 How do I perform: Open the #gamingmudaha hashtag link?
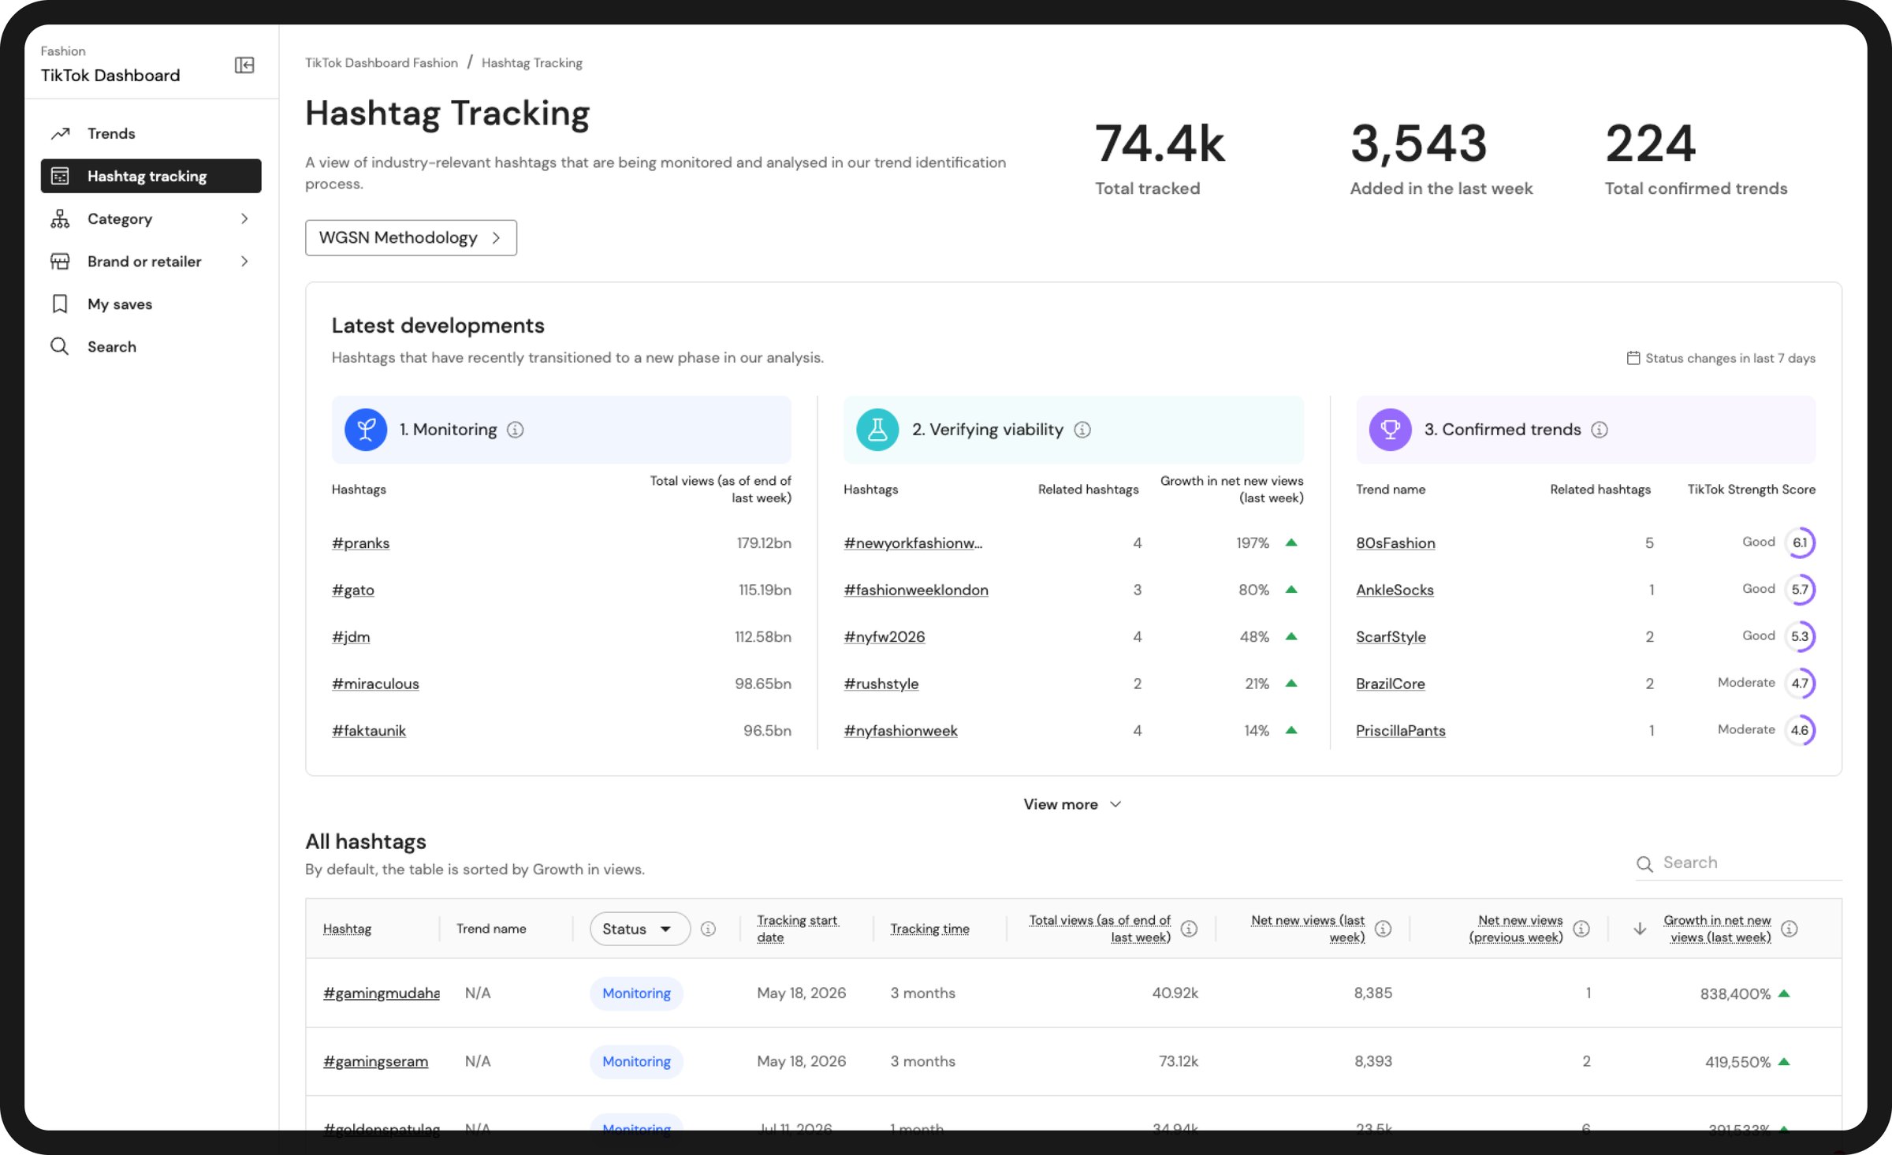(381, 993)
